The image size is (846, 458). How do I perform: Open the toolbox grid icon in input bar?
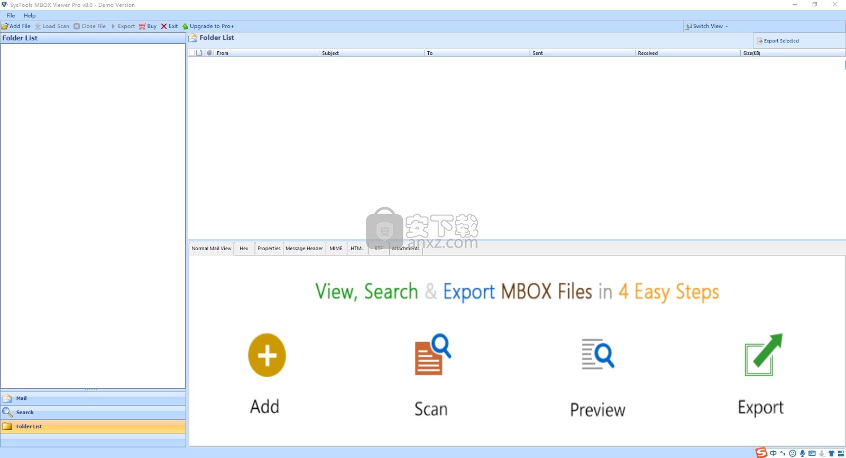click(841, 453)
